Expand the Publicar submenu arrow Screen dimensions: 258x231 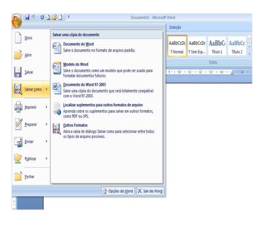point(47,158)
